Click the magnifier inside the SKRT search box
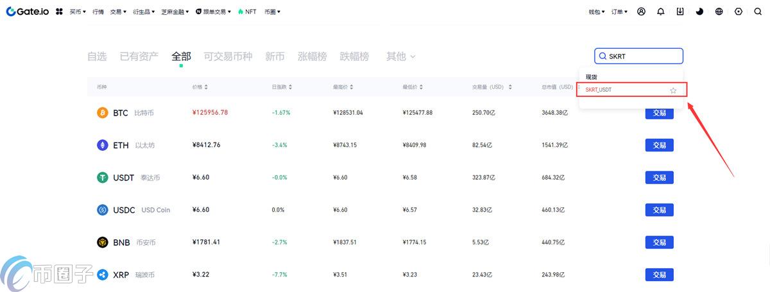 (603, 56)
